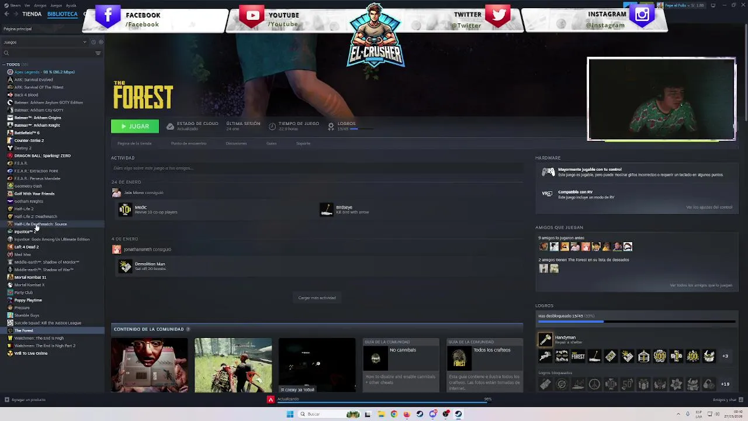Click the Handyman achievement icon
748x421 pixels.
click(x=545, y=339)
